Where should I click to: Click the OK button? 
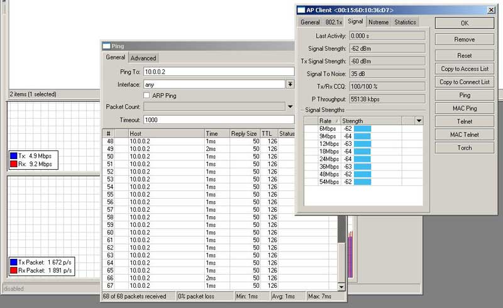coord(465,23)
